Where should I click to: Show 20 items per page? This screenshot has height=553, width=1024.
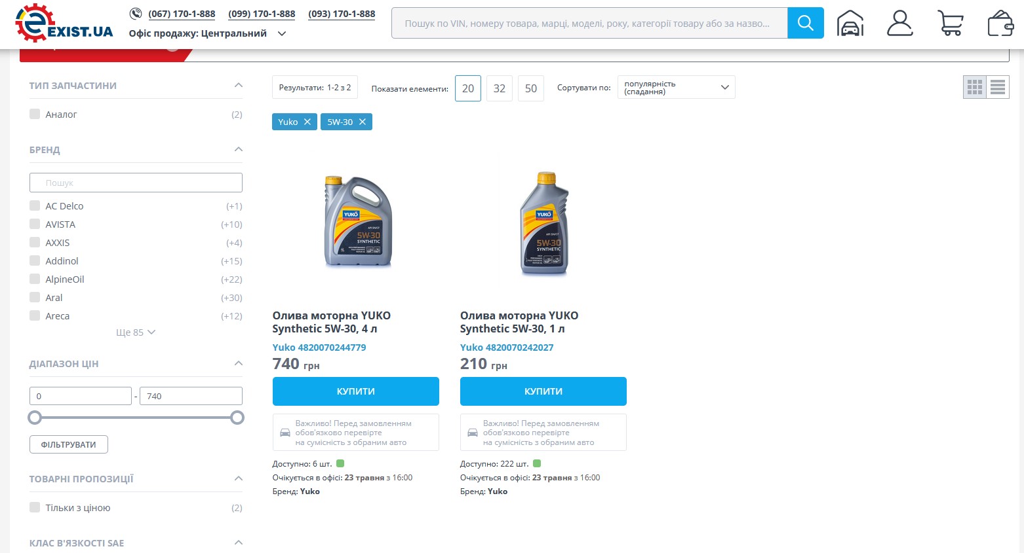[468, 88]
